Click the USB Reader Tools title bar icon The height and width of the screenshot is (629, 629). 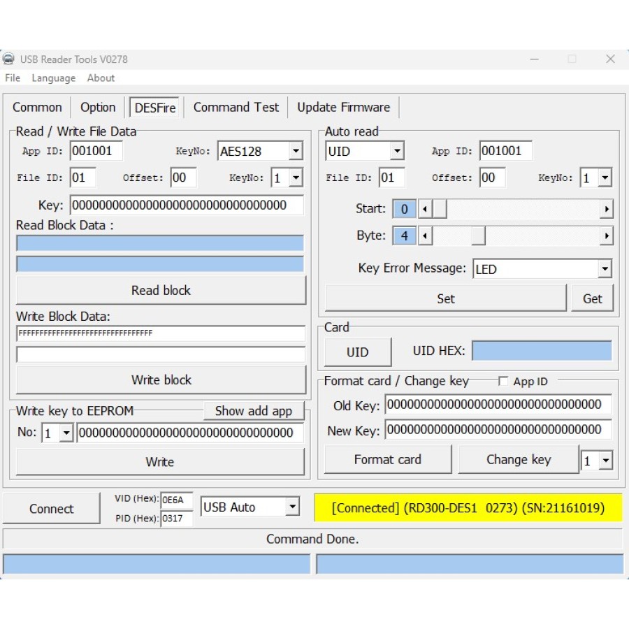point(9,59)
